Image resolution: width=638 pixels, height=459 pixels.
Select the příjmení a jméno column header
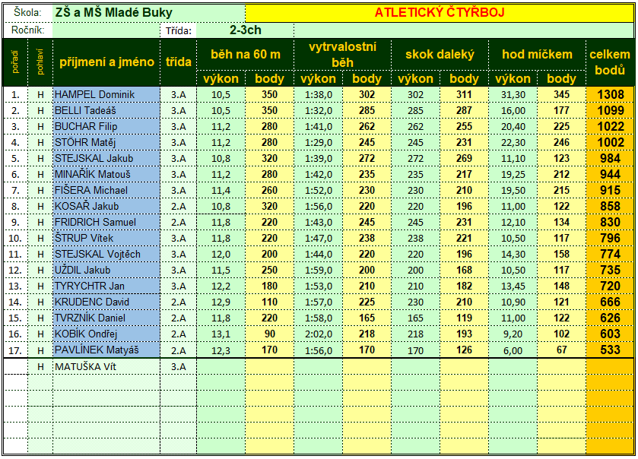106,62
